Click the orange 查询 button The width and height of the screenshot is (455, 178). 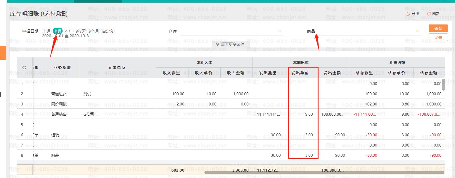point(438,28)
